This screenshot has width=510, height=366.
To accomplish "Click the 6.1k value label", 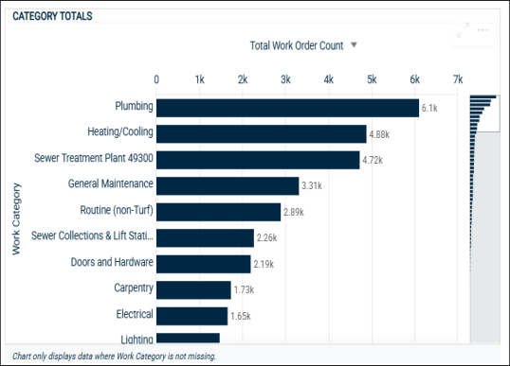I will click(x=429, y=108).
